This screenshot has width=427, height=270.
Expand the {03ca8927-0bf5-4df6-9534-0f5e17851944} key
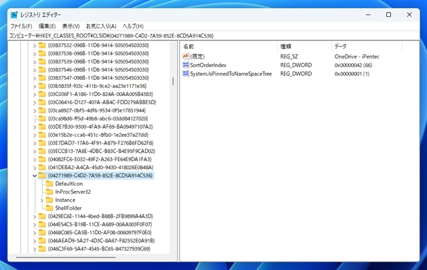(35, 111)
